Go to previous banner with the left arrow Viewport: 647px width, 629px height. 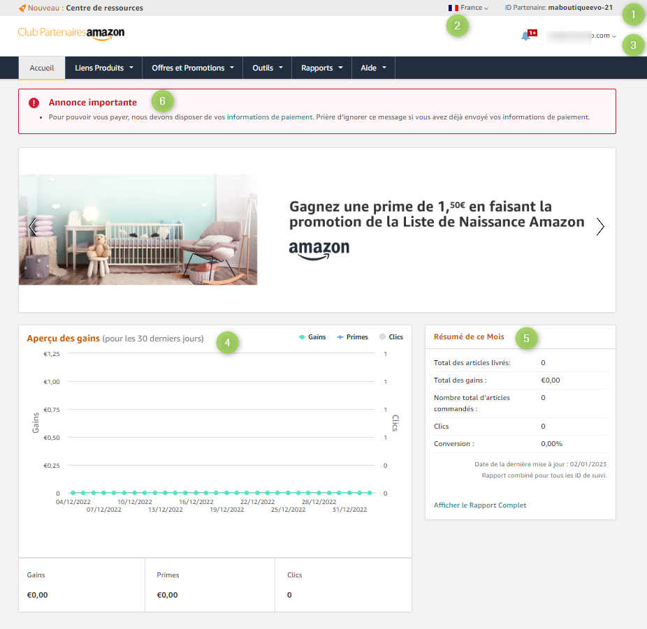tap(33, 226)
